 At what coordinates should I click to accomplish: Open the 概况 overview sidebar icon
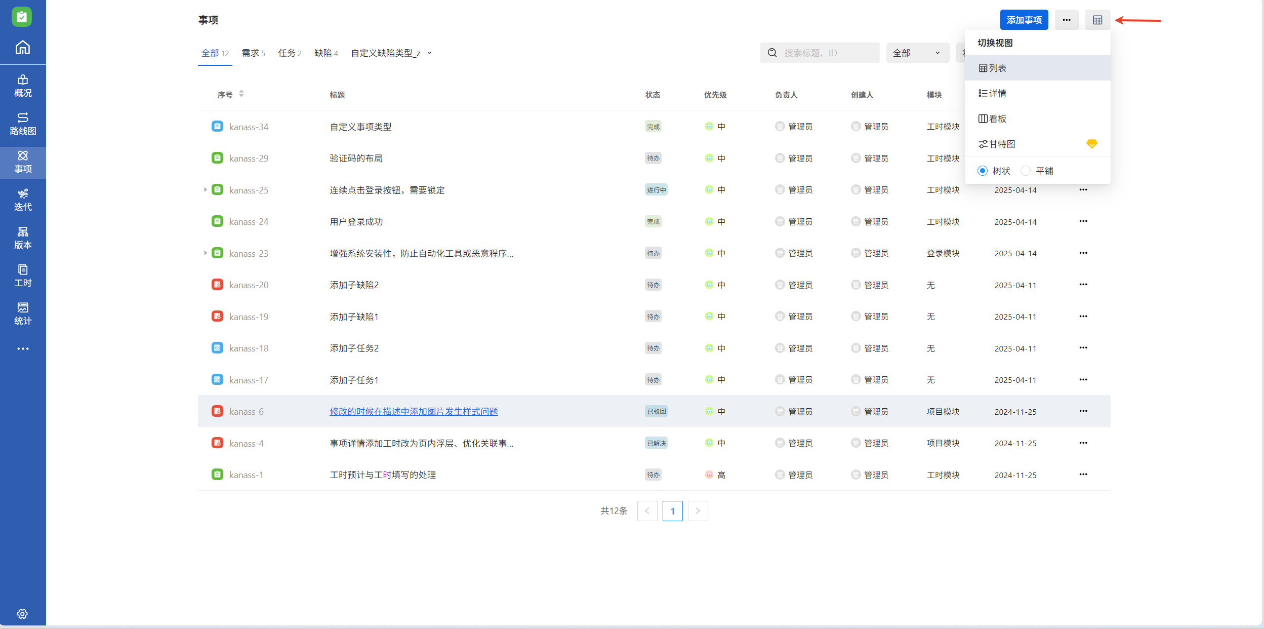pyautogui.click(x=23, y=86)
